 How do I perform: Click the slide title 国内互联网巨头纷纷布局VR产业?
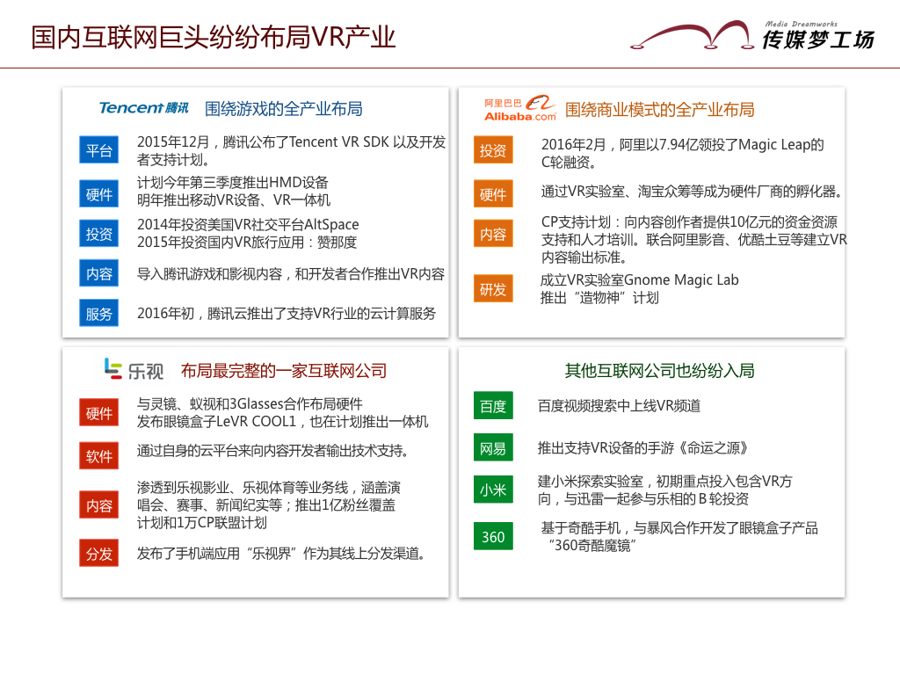click(x=213, y=38)
